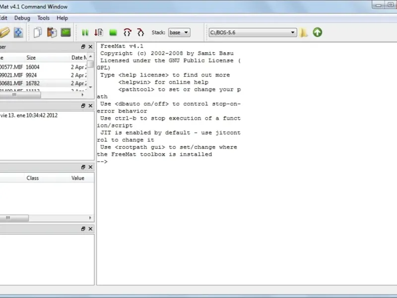Click the variables panel horizontal scrollbar thumb
The height and width of the screenshot is (298, 397).
(14, 218)
